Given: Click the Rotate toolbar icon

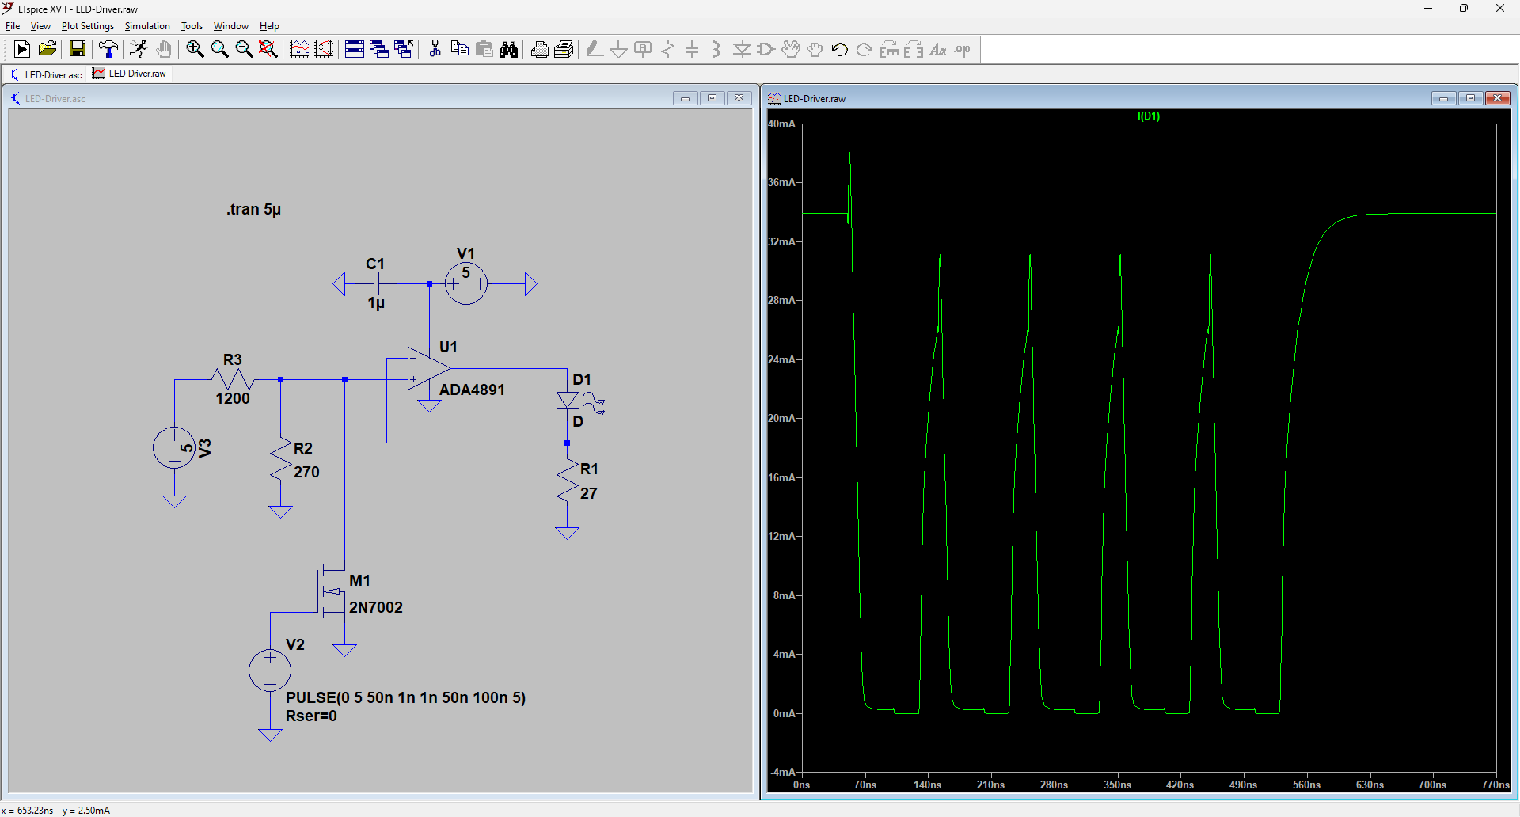Looking at the screenshot, I should tap(889, 49).
